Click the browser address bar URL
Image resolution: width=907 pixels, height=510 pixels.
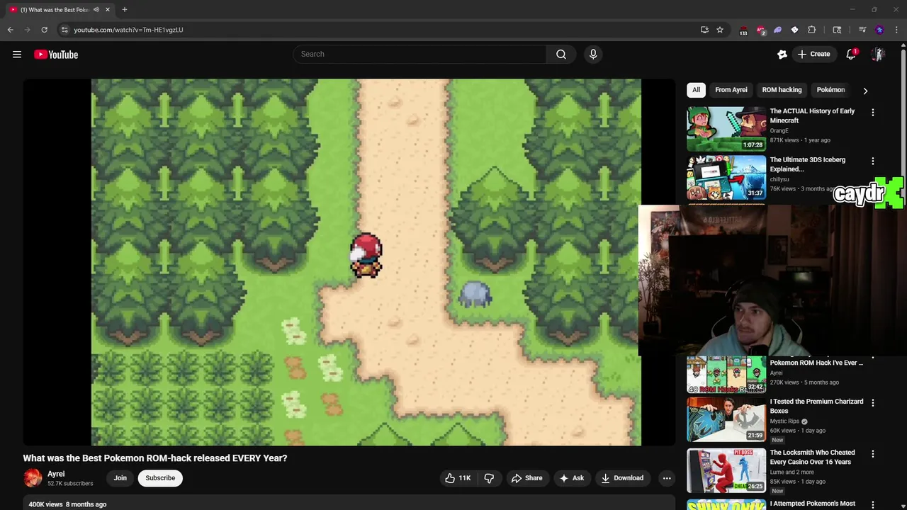pos(128,30)
